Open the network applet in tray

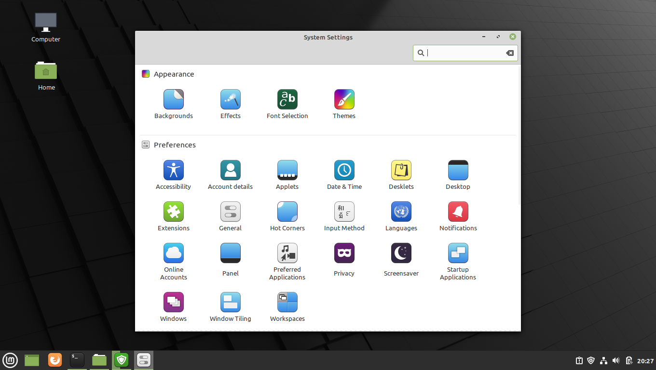[x=603, y=360]
